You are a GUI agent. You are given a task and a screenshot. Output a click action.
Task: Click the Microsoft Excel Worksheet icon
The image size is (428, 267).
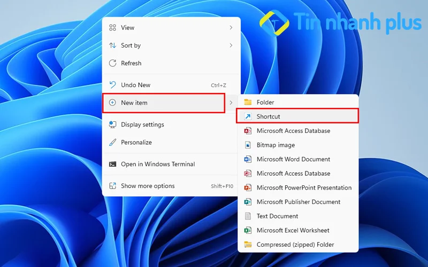coord(248,230)
